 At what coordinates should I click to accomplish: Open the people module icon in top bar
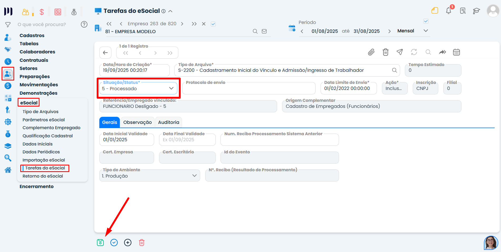pyautogui.click(x=26, y=12)
